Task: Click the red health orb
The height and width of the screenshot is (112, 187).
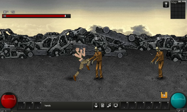Action: [9, 101]
